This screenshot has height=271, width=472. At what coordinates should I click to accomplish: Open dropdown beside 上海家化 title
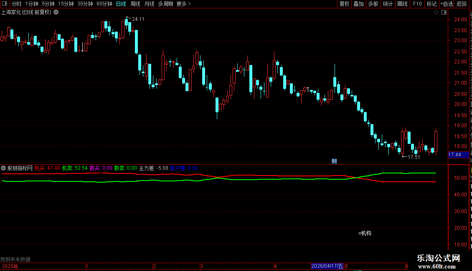point(56,13)
